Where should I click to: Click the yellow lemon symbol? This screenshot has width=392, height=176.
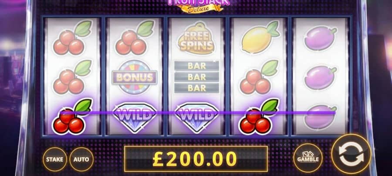(x=260, y=38)
